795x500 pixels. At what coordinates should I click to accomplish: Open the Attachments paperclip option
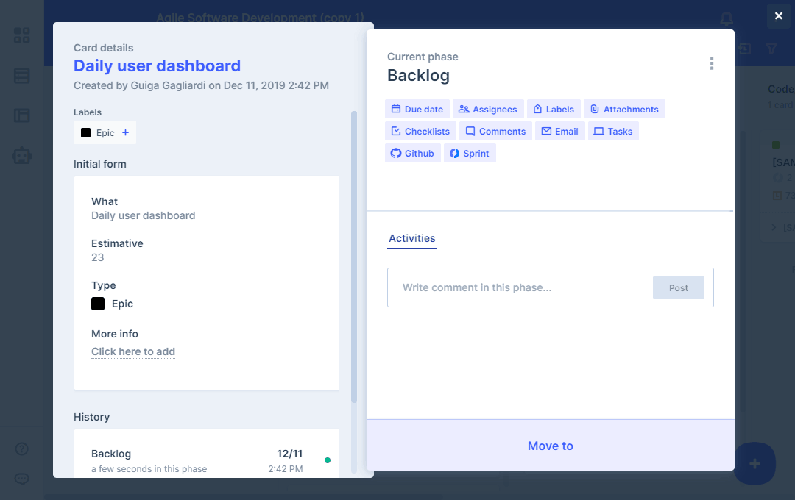click(624, 110)
